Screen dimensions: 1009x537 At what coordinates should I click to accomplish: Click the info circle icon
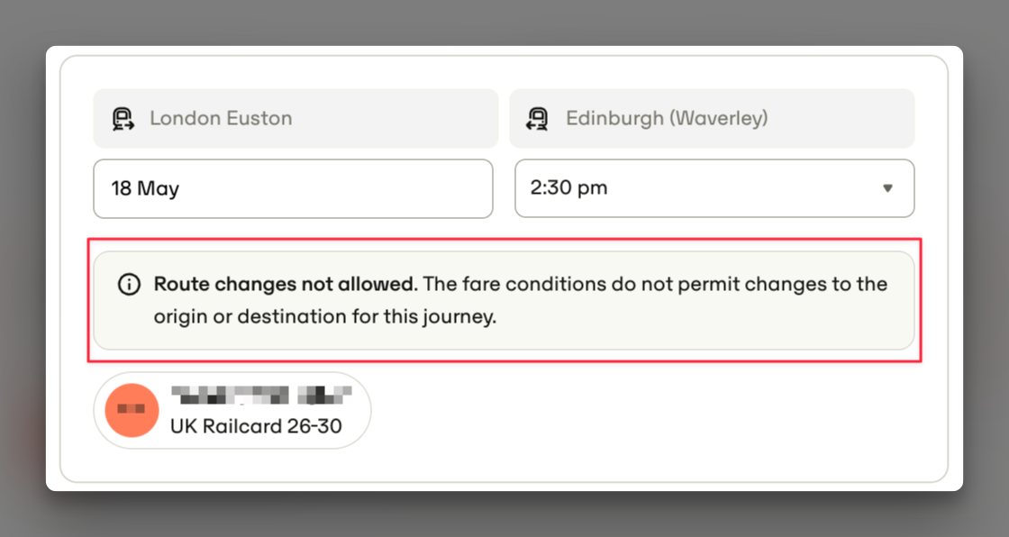click(x=130, y=284)
